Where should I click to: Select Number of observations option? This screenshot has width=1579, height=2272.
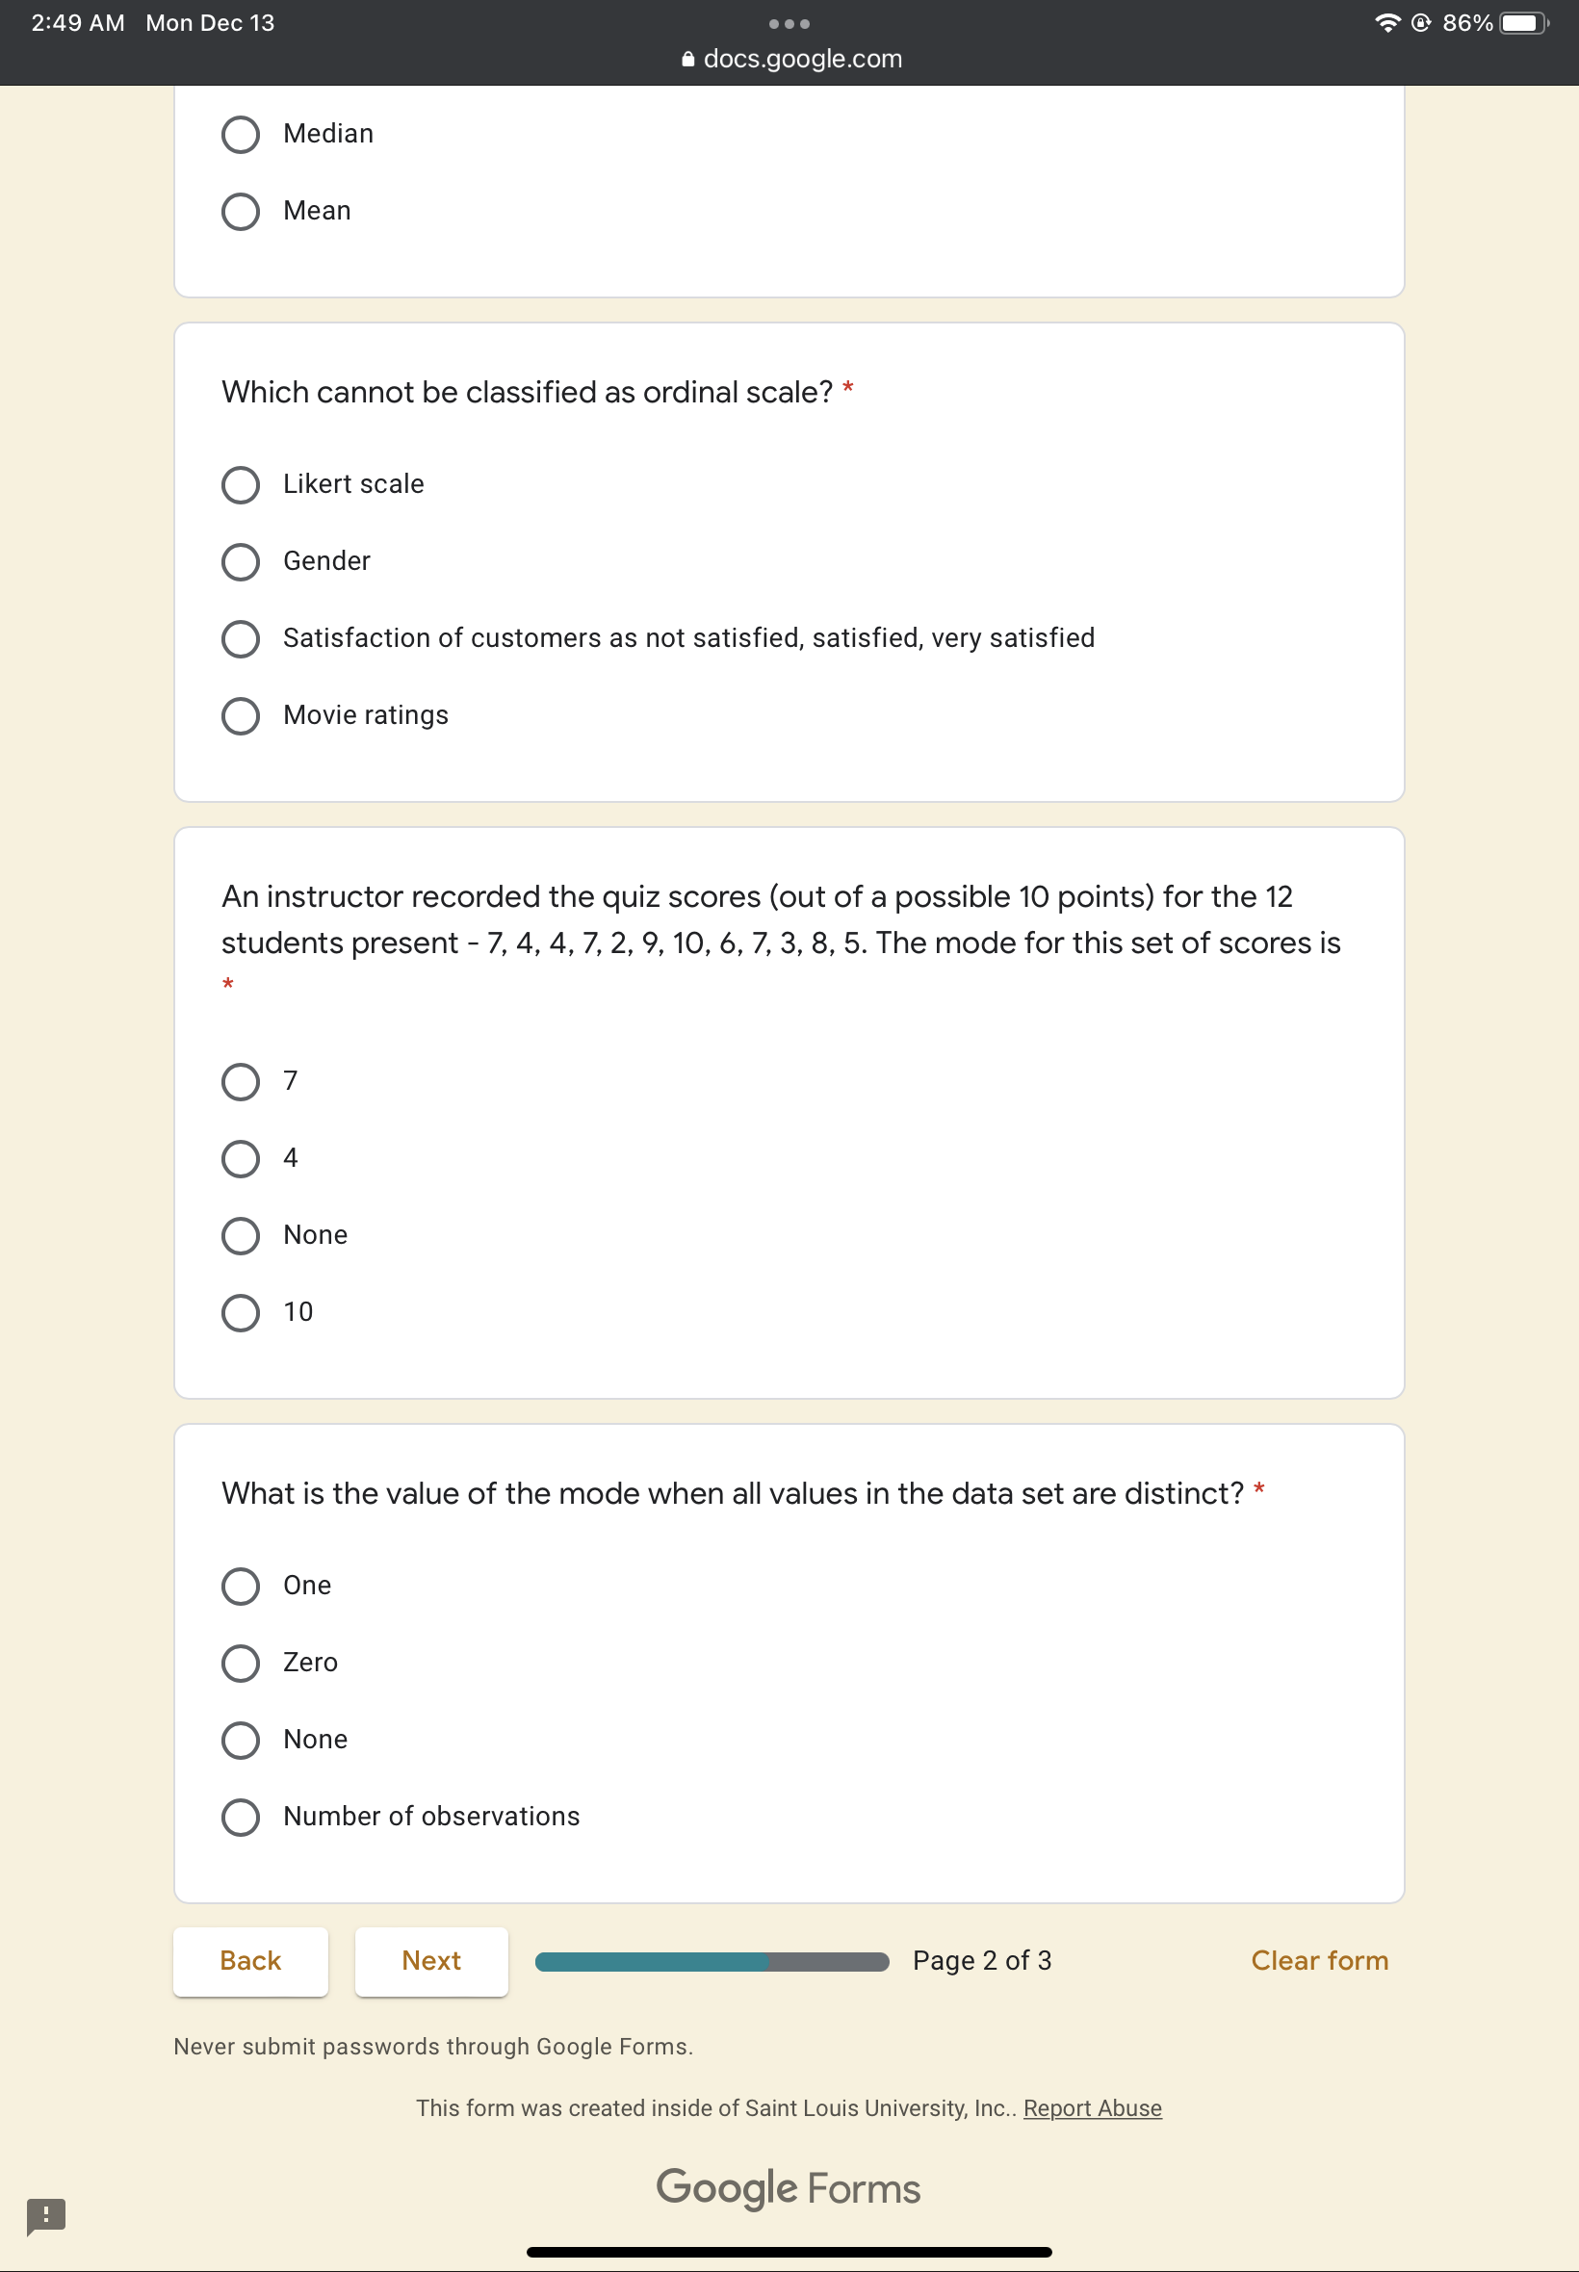click(241, 1817)
